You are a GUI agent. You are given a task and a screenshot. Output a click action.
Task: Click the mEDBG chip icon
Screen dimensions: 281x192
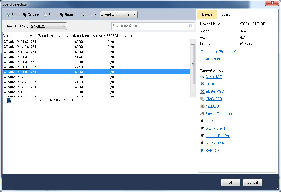coord(202,106)
